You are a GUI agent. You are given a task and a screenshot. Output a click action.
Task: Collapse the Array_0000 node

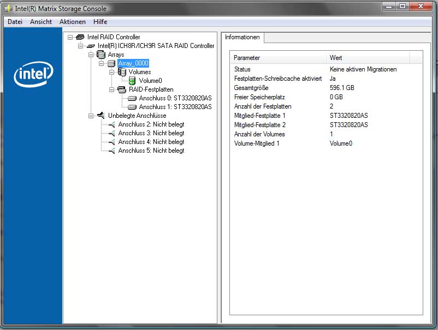click(x=101, y=63)
